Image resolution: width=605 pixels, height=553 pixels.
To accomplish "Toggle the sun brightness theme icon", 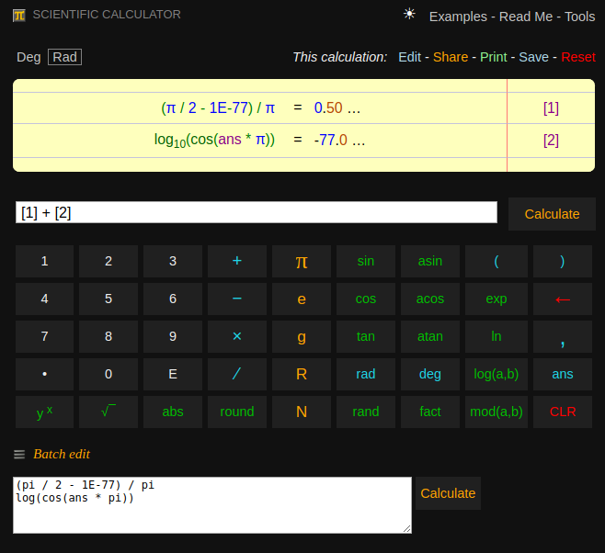I will 409,15.
